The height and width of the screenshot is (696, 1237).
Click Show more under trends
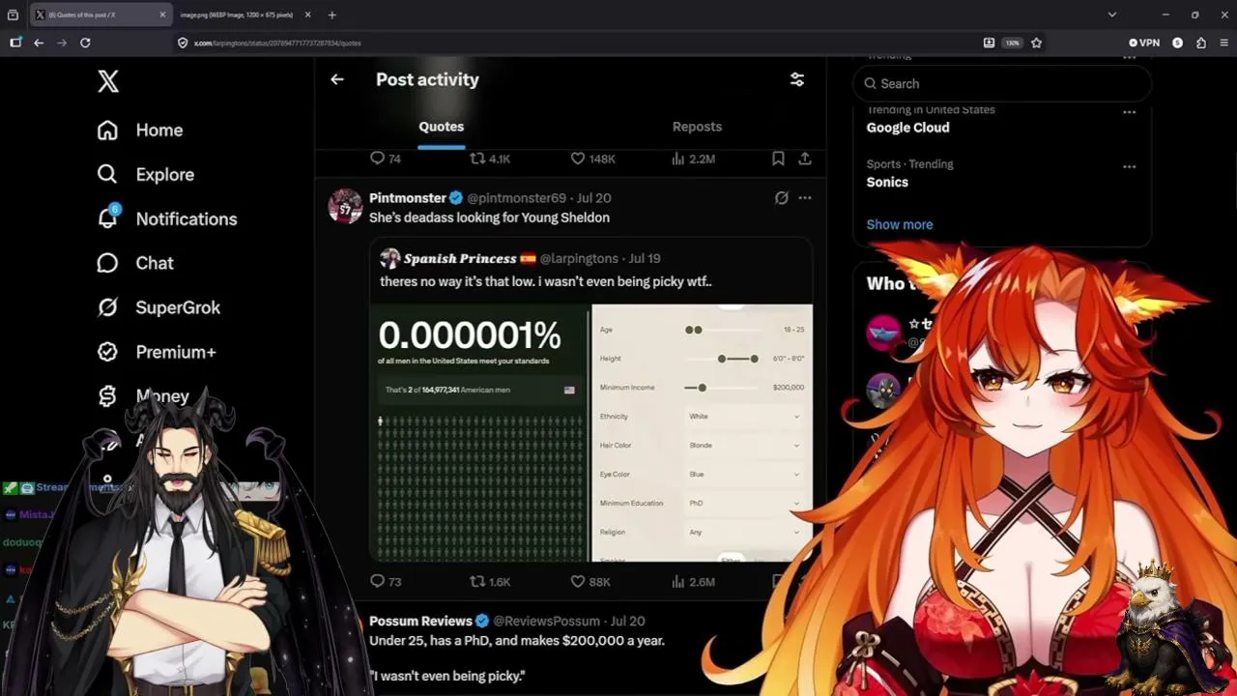(x=900, y=224)
